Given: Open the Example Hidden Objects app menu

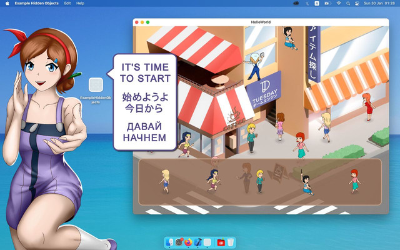Looking at the screenshot, I should (37, 3).
